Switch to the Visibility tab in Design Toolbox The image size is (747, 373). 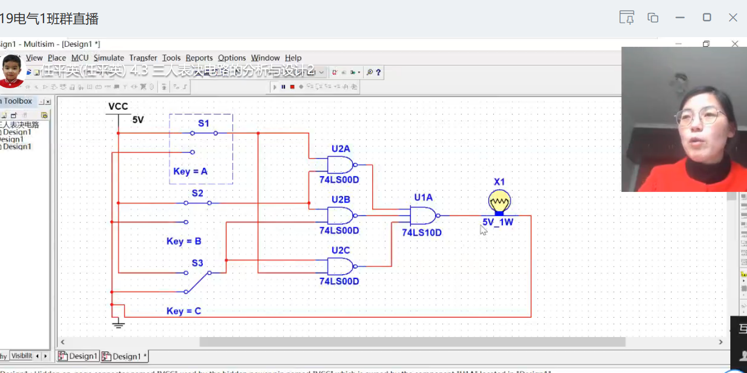tap(23, 356)
